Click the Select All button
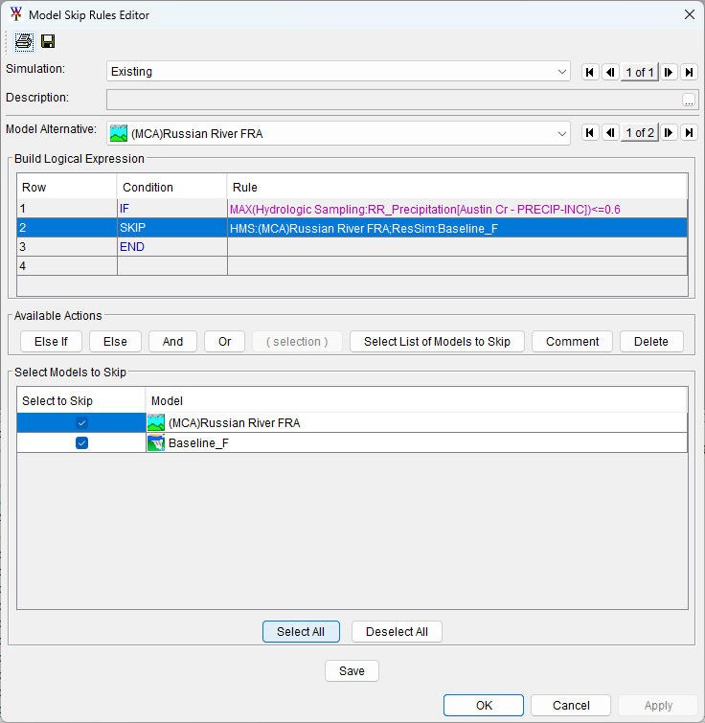Viewport: 705px width, 723px height. click(x=301, y=632)
